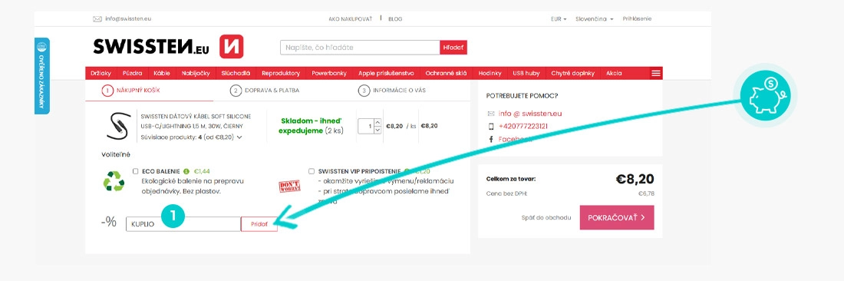Click the envelope icon beside info@swissten.eu header
The height and width of the screenshot is (281, 844).
[x=97, y=19]
